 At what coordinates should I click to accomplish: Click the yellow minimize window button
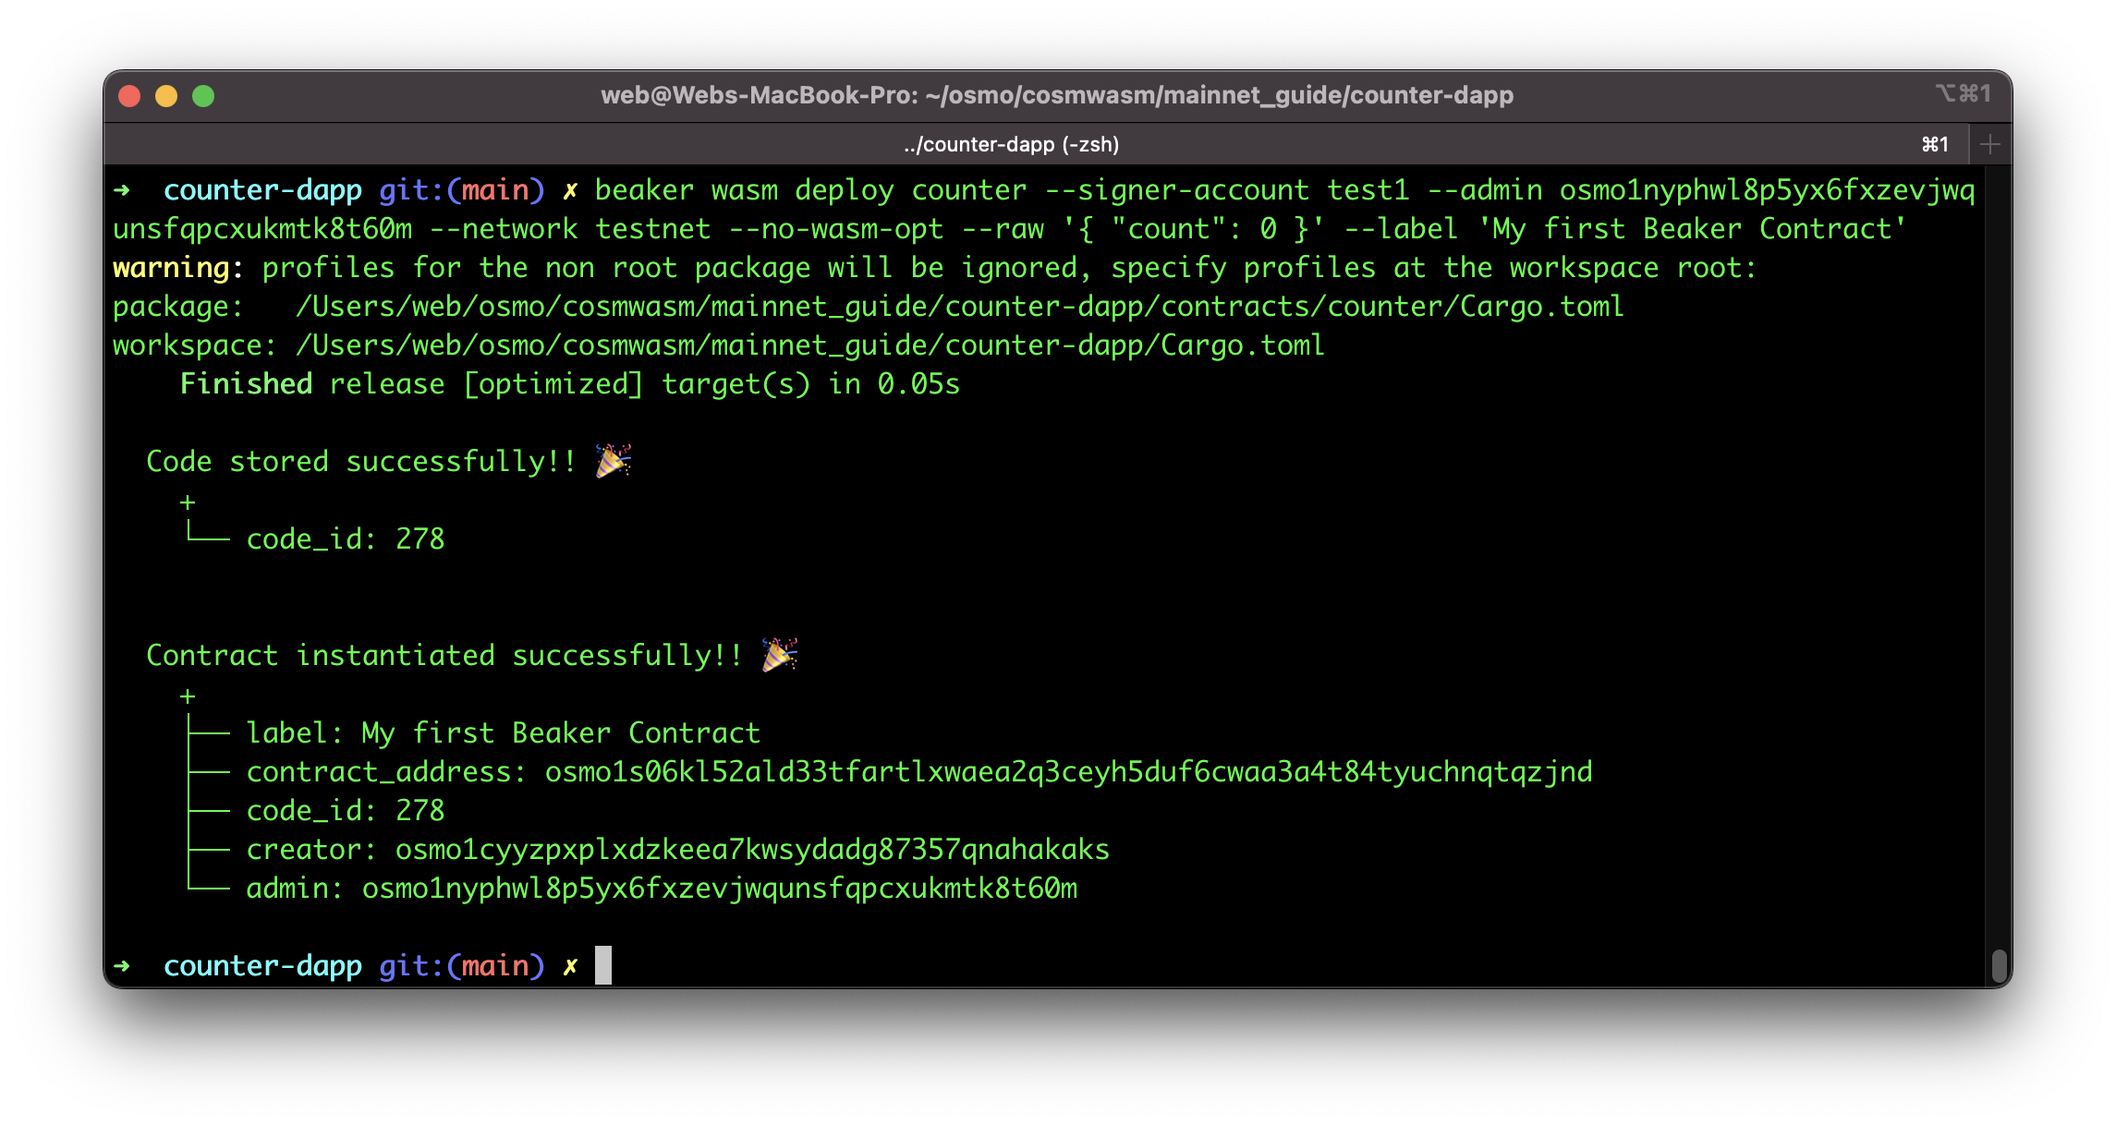click(x=166, y=96)
